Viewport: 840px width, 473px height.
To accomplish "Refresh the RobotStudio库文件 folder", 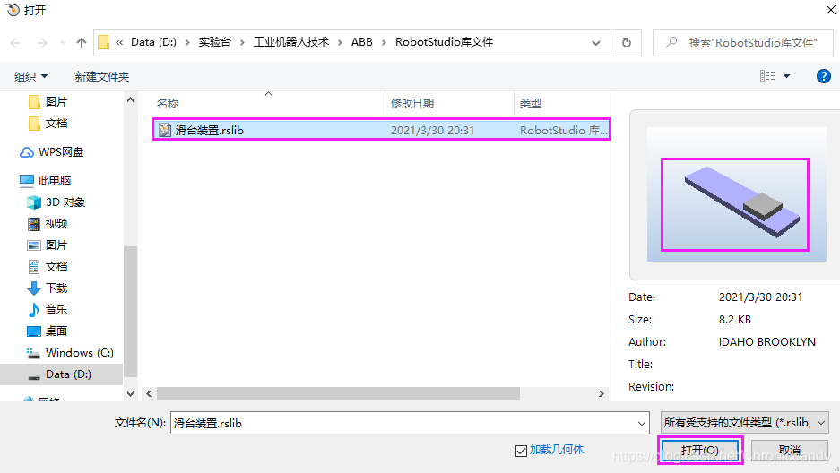I will [x=627, y=42].
